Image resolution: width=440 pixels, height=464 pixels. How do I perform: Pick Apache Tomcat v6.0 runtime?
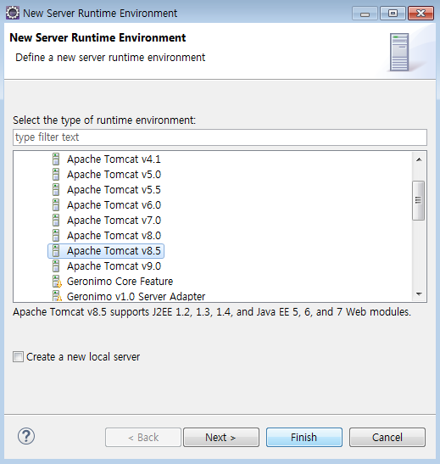coord(114,205)
